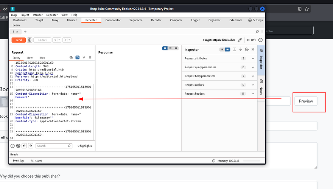Set side-by-side response layout

click(x=165, y=48)
